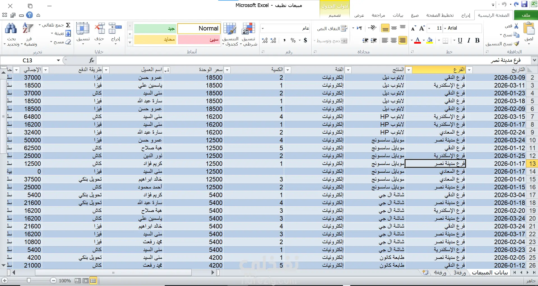The image size is (538, 286).
Task: Apply the جيد (Good) cell style
Action: pyautogui.click(x=155, y=28)
